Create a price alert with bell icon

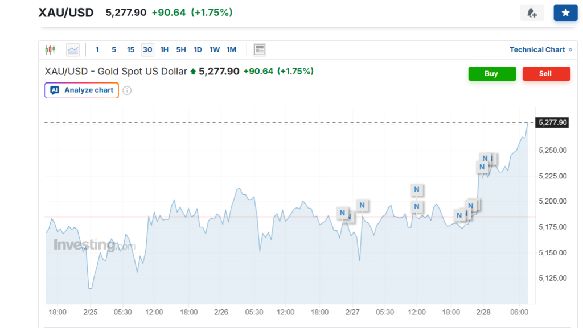(532, 13)
